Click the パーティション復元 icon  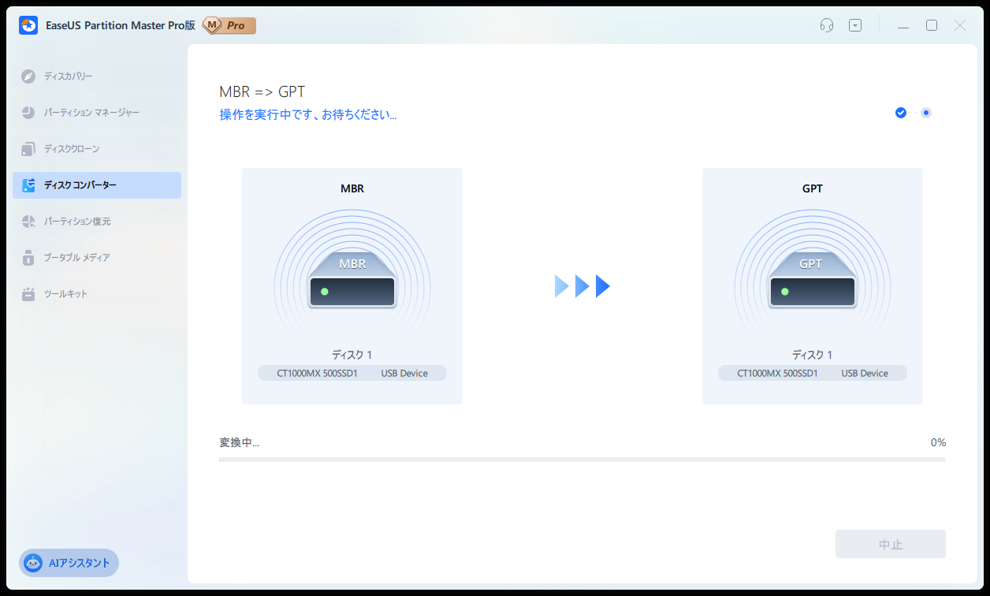(x=28, y=222)
